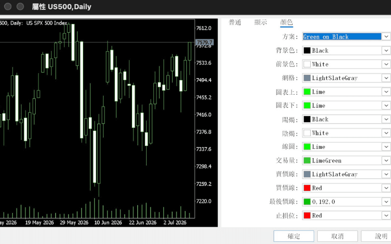Viewport: 391px width, 244px height.
Task: Click the window title 屬性 US500,Daily
Action: coord(62,7)
